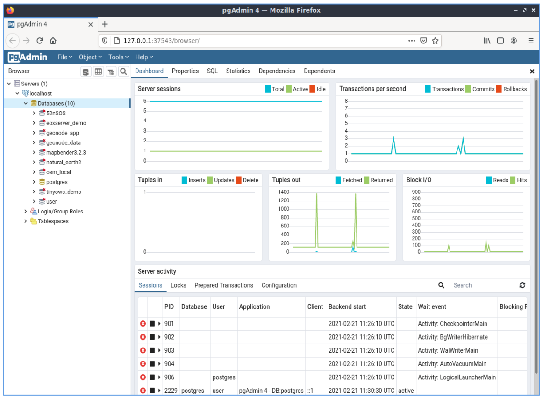The height and width of the screenshot is (398, 543).
Task: Click the pgAdmin logo
Action: pyautogui.click(x=28, y=57)
